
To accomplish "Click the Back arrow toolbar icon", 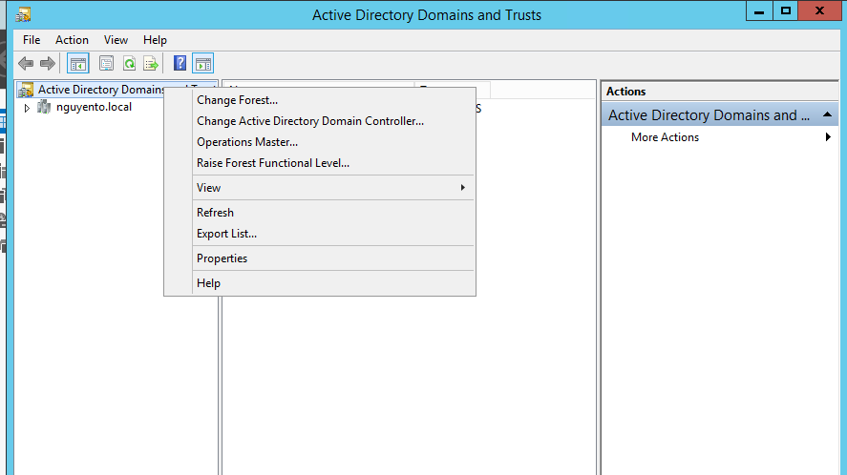I will coord(26,64).
